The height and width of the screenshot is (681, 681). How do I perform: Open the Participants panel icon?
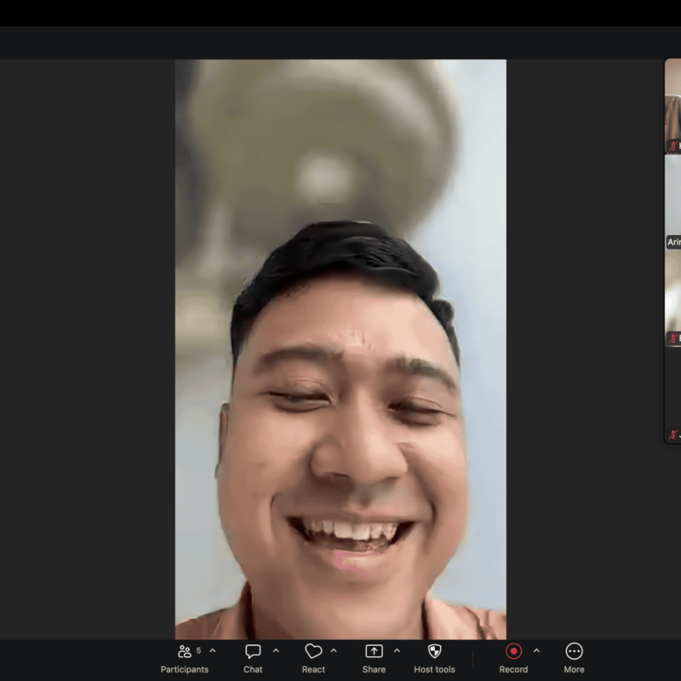tap(185, 651)
